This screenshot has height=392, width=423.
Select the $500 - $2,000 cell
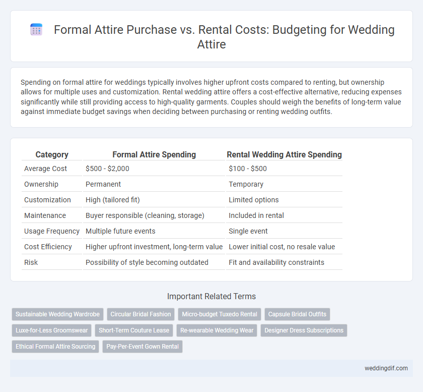pyautogui.click(x=154, y=169)
